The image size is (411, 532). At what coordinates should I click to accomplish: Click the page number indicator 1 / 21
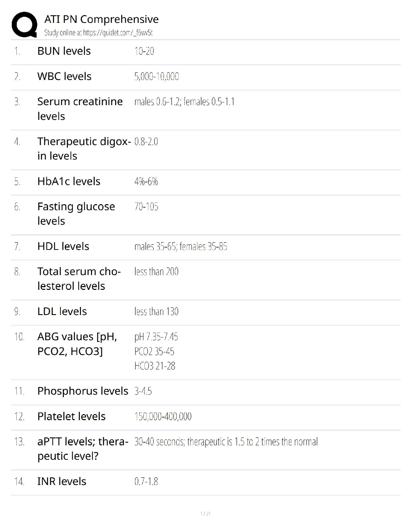coord(205,514)
